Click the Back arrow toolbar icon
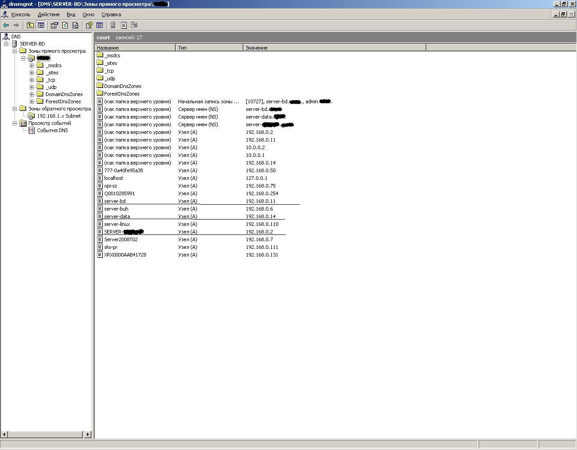This screenshot has width=577, height=450. 6,25
